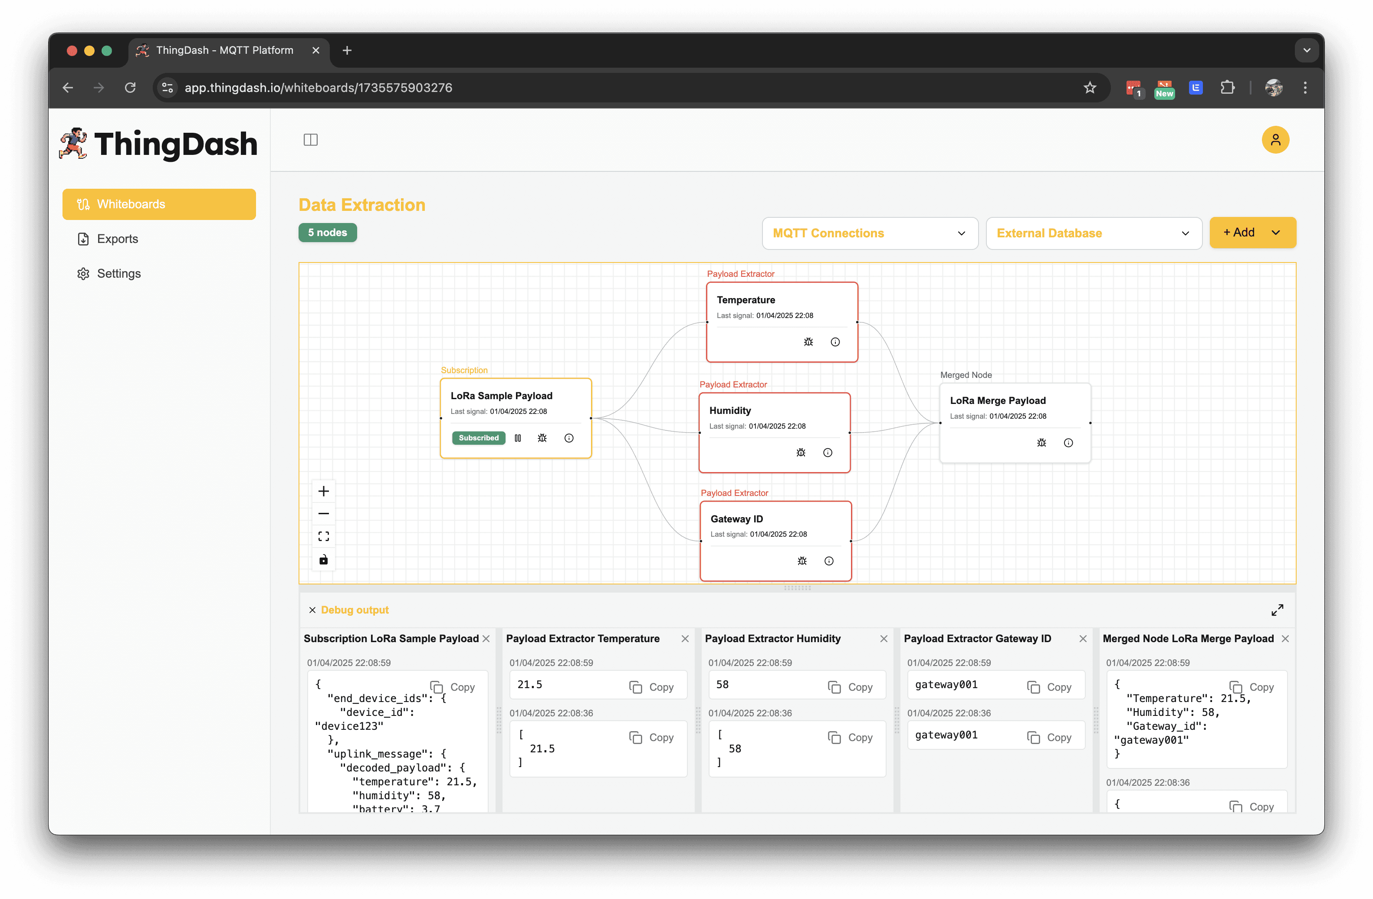The width and height of the screenshot is (1373, 899).
Task: Click the debug bug icon on Humidity node
Action: coord(801,453)
